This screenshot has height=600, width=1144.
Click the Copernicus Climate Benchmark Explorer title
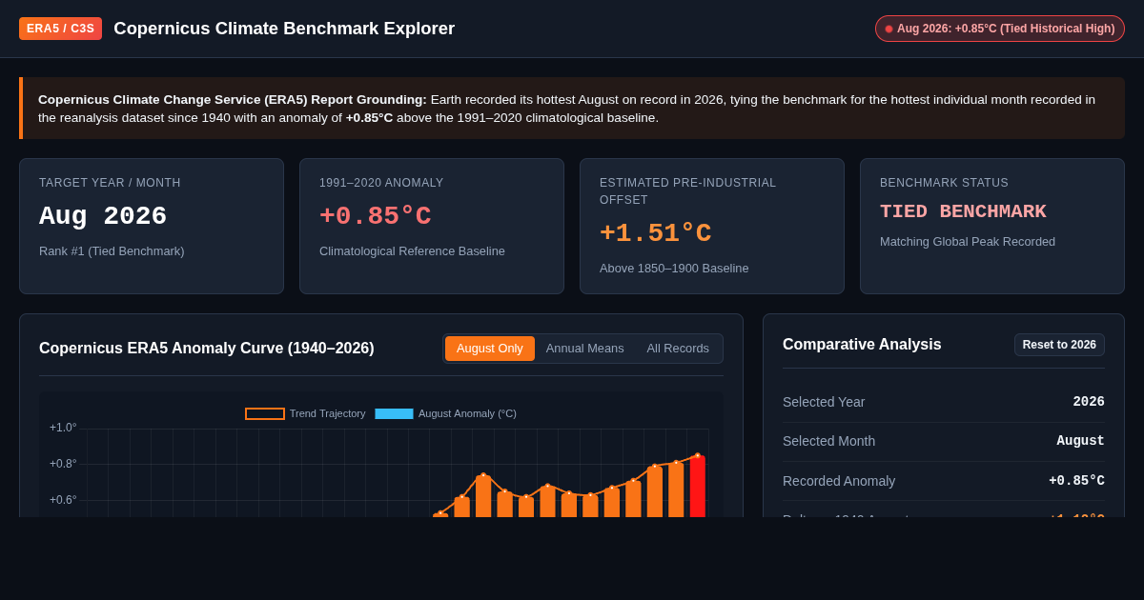(284, 29)
